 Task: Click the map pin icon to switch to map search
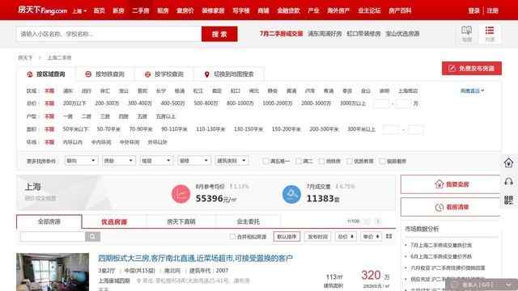pyautogui.click(x=207, y=74)
